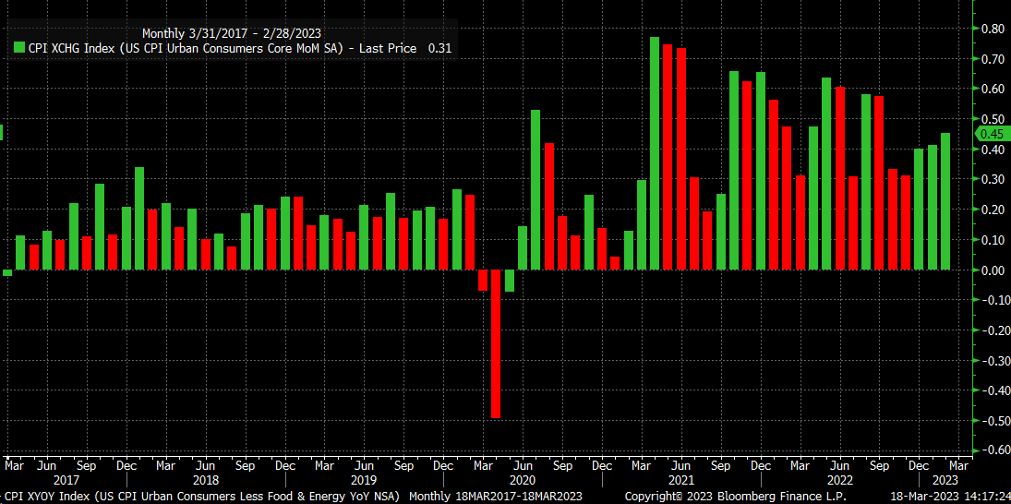Click the CPI XYOY Index footer text
Image resolution: width=1011 pixels, height=504 pixels.
pos(201,497)
